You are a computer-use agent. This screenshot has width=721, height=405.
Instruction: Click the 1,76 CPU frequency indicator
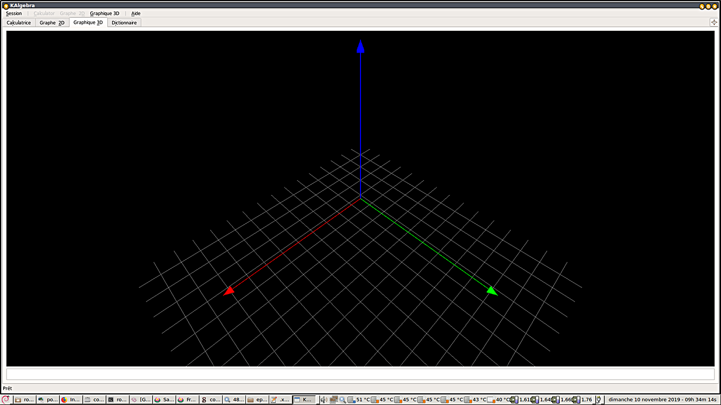pyautogui.click(x=583, y=399)
